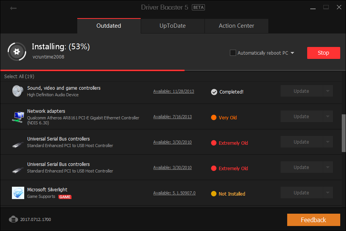This screenshot has height=231, width=346.
Task: Click the orange Feedback button
Action: pos(313,220)
